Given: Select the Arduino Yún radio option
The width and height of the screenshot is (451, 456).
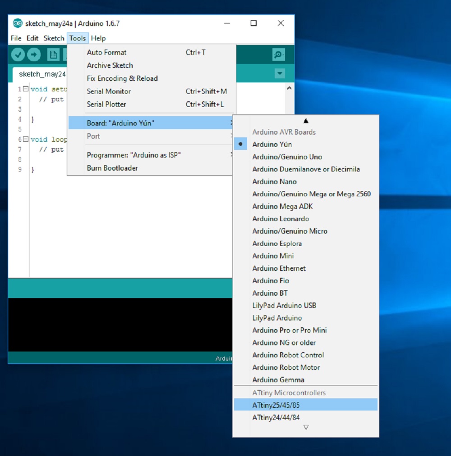Looking at the screenshot, I should (x=306, y=144).
